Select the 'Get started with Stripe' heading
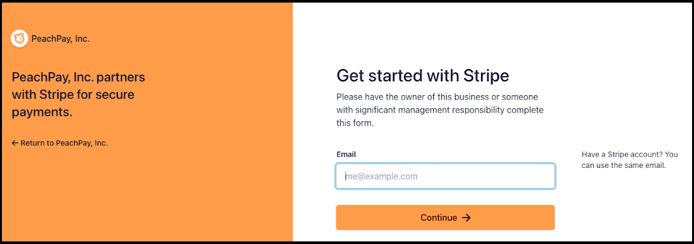This screenshot has width=694, height=244. pyautogui.click(x=423, y=76)
